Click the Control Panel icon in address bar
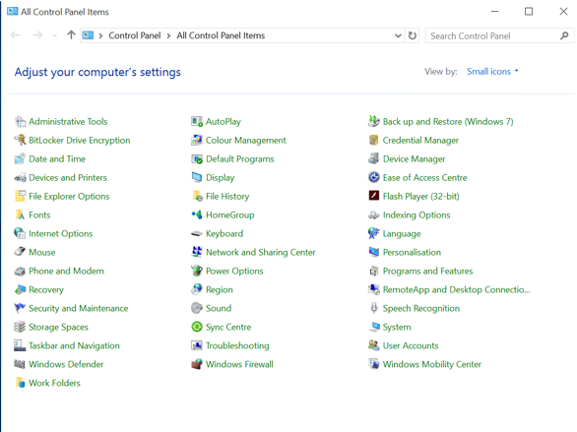The image size is (577, 432). click(x=88, y=35)
